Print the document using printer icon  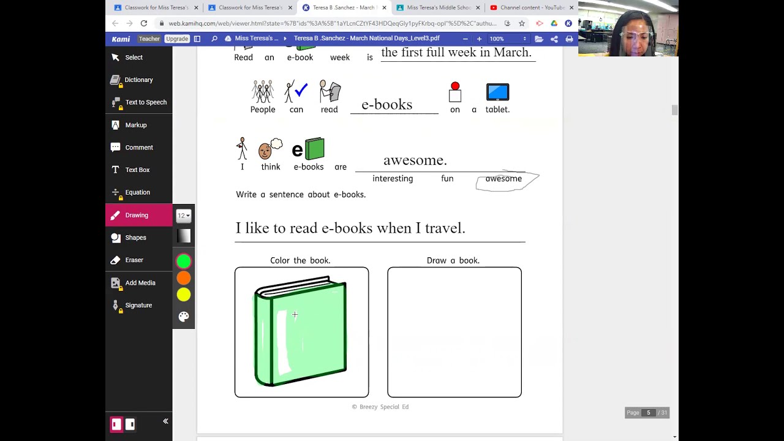pyautogui.click(x=569, y=39)
